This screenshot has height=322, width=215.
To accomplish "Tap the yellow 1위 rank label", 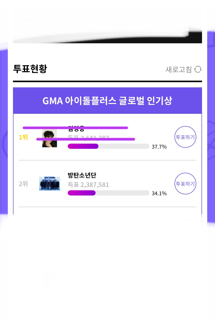I will (23, 137).
